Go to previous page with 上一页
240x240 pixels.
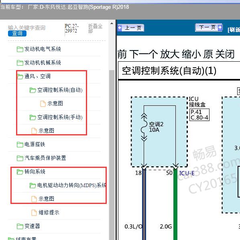click(131, 28)
